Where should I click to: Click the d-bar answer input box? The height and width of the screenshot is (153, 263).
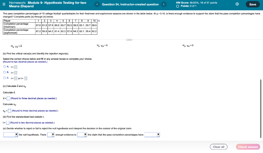8,98
